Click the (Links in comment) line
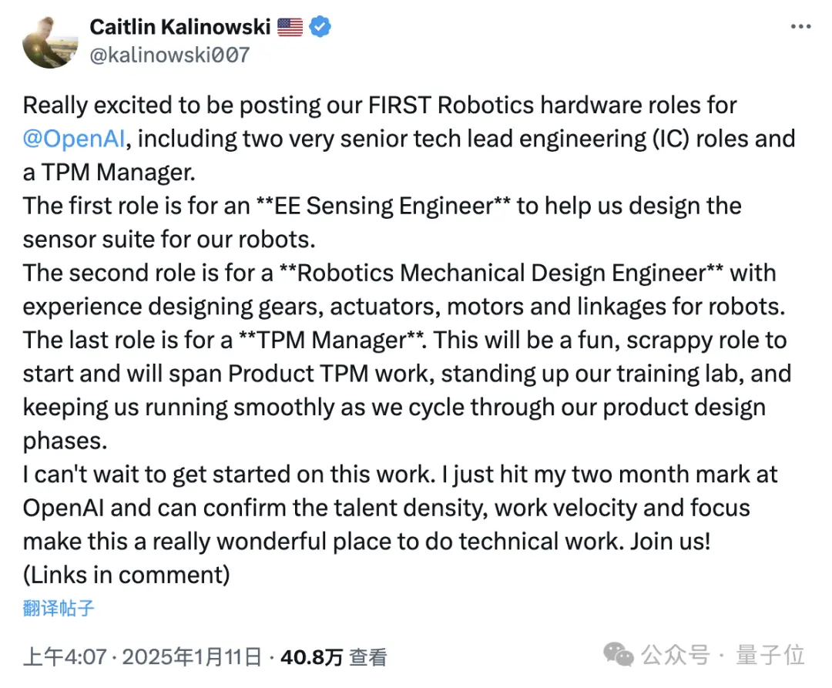The width and height of the screenshot is (832, 688). (x=126, y=575)
